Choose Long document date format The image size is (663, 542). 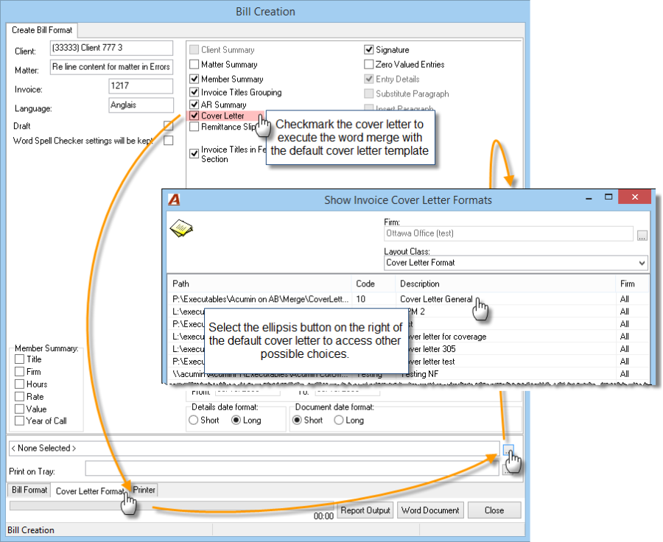point(339,420)
